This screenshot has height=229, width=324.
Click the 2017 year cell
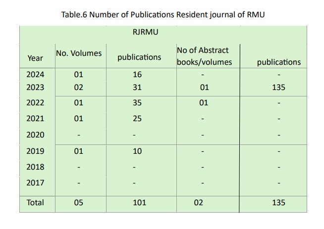(x=35, y=183)
